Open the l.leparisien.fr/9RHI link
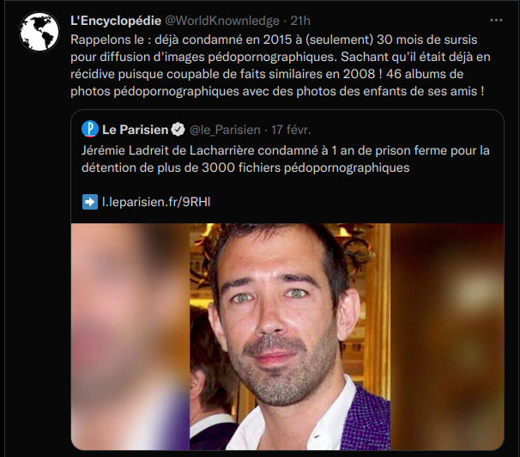Screen dimensions: 520x457 (x=156, y=202)
